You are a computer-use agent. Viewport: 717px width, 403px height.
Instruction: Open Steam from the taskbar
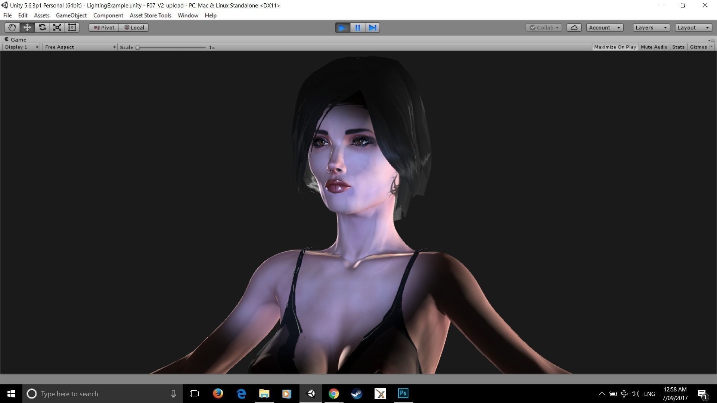coord(357,394)
